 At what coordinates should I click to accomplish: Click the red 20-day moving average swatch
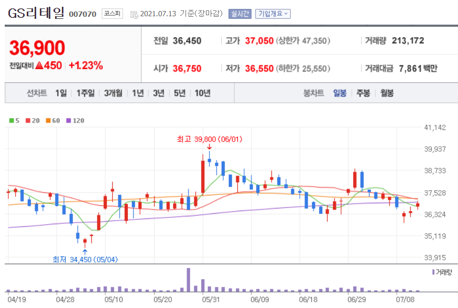(x=28, y=120)
